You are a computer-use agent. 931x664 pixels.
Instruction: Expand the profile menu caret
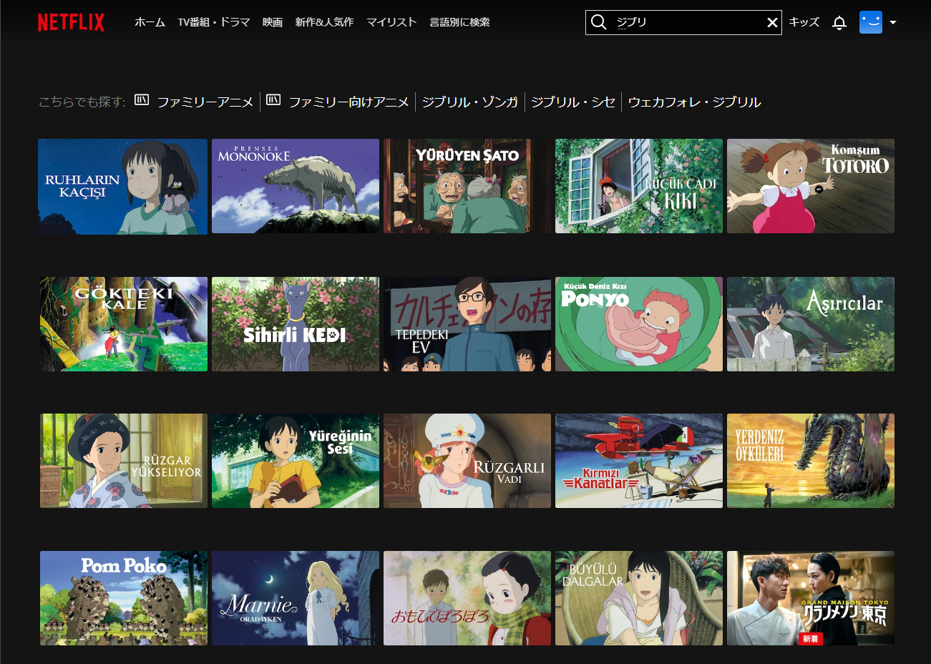point(893,23)
